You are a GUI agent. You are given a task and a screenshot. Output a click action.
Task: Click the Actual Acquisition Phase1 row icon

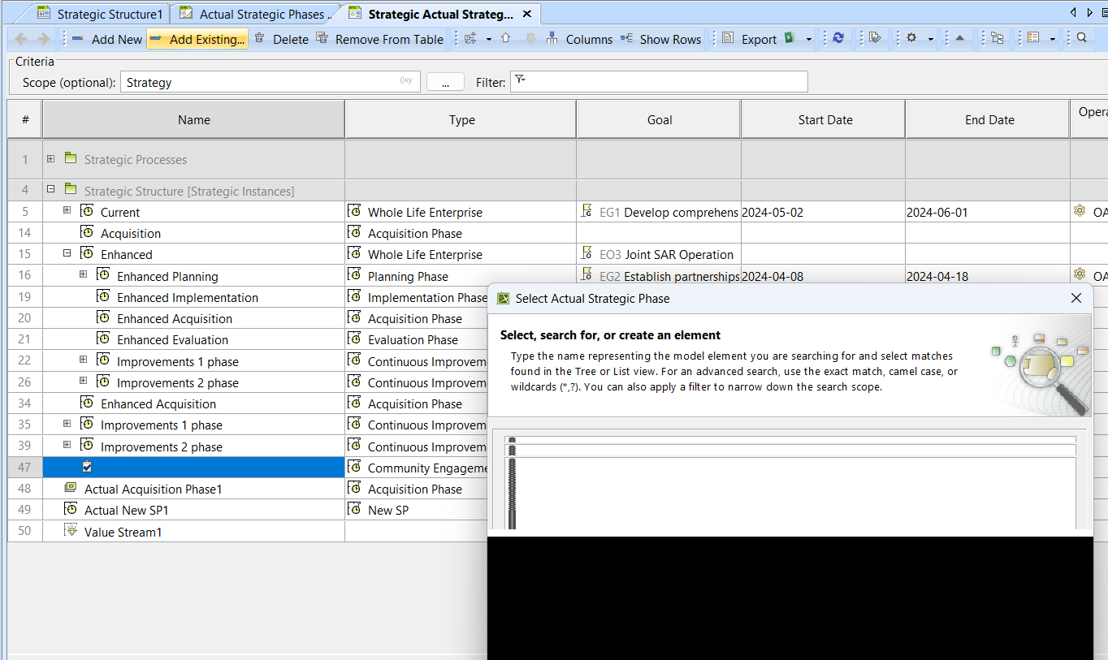71,489
